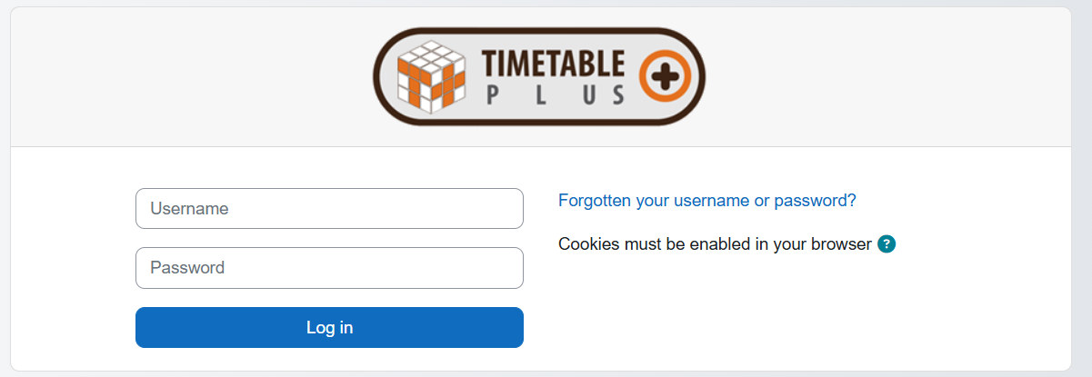Click the orange plus circle in logo
The height and width of the screenshot is (377, 1092).
666,75
